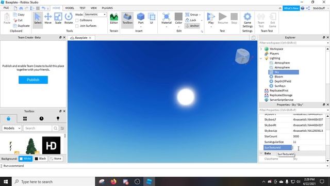Enable the Collisions checkbox

point(77,20)
